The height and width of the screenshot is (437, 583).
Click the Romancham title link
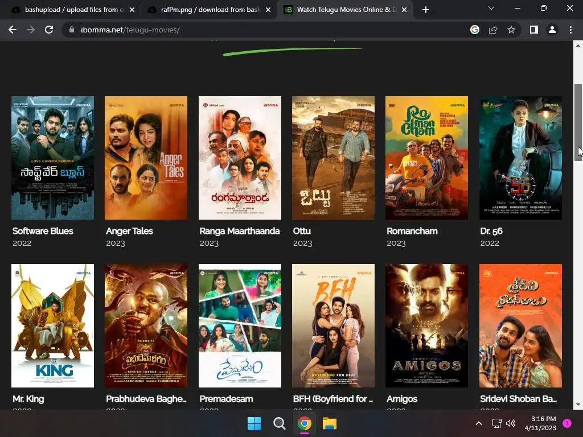click(x=412, y=231)
